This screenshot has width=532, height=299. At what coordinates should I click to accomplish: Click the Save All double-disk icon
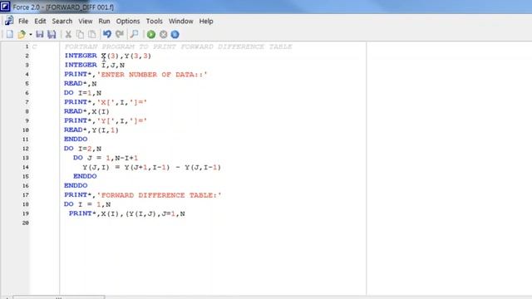[x=52, y=34]
